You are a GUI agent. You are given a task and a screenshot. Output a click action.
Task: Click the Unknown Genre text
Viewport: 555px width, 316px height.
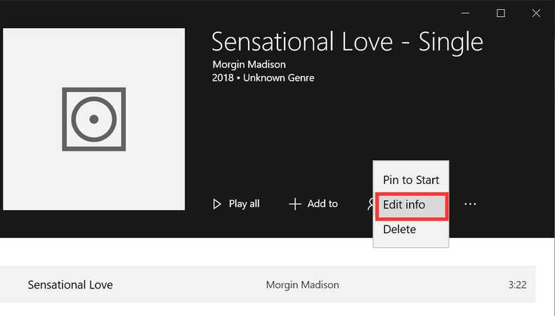pyautogui.click(x=278, y=77)
